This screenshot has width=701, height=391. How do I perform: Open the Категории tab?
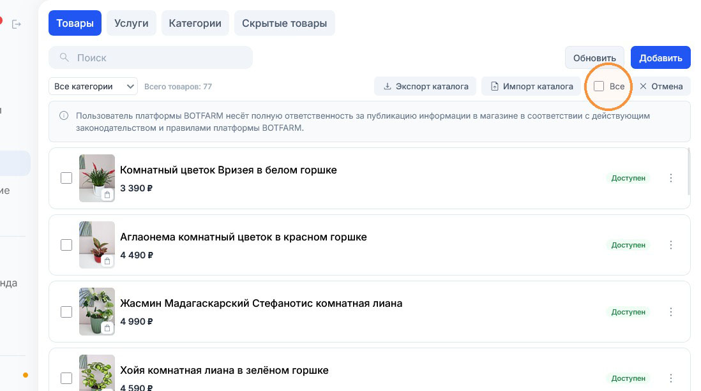click(x=195, y=23)
